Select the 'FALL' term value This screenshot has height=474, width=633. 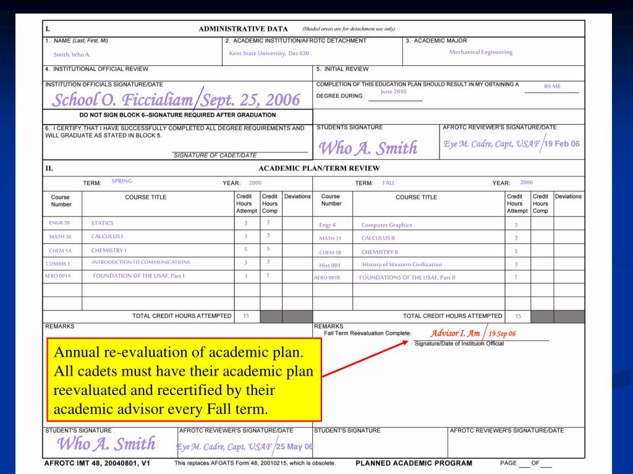point(389,183)
